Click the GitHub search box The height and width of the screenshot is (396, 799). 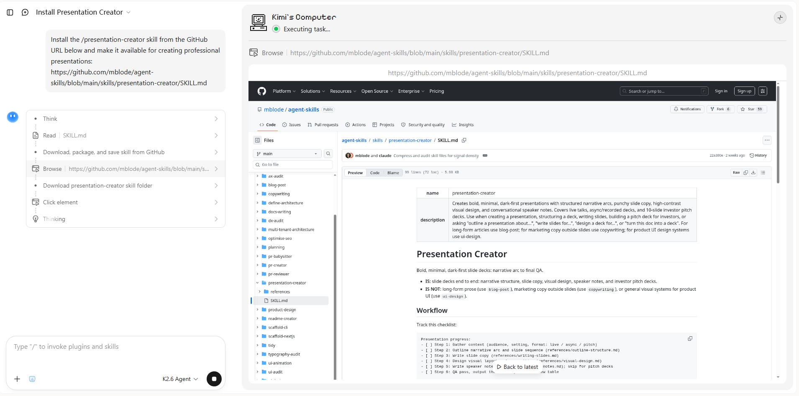click(x=664, y=91)
